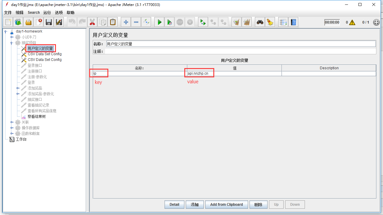Open the Search menu
The image size is (383, 215).
(34, 13)
